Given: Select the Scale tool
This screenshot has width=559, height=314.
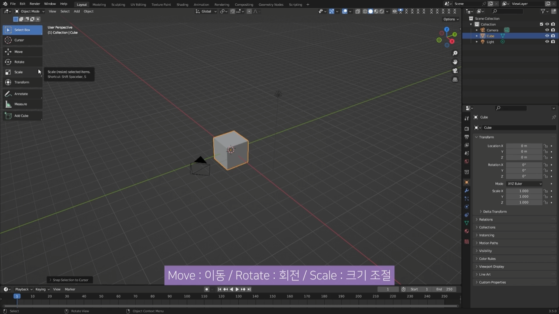Looking at the screenshot, I should [x=22, y=72].
